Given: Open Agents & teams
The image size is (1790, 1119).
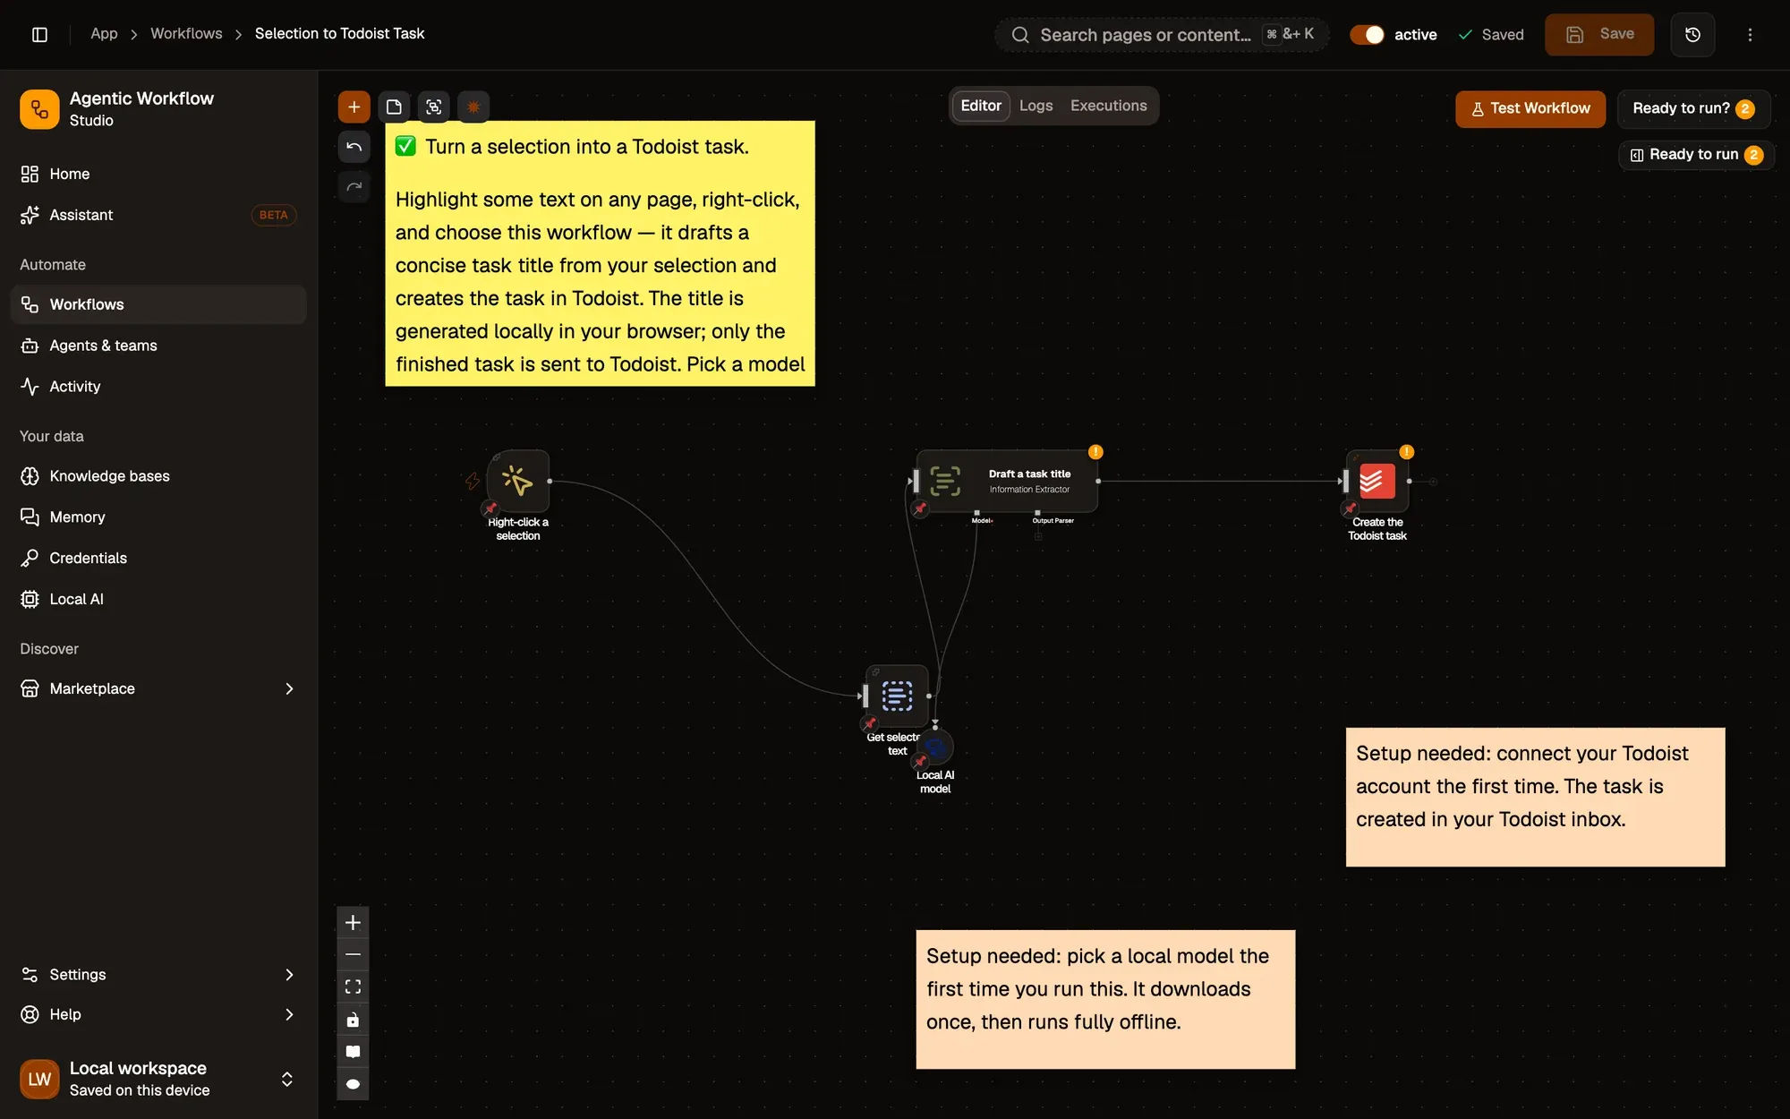Looking at the screenshot, I should click(158, 346).
